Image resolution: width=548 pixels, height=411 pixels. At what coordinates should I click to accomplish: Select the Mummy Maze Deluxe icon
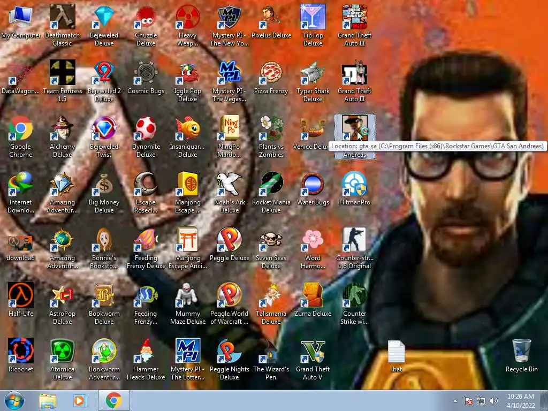pos(188,295)
